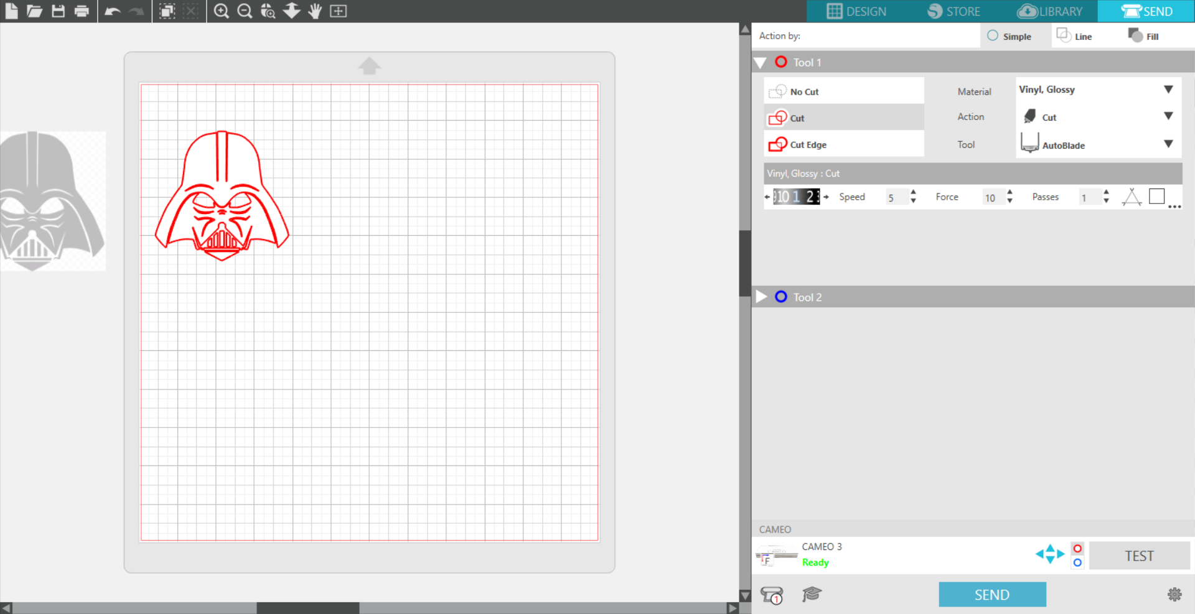
Task: Undo the last action
Action: pyautogui.click(x=113, y=11)
